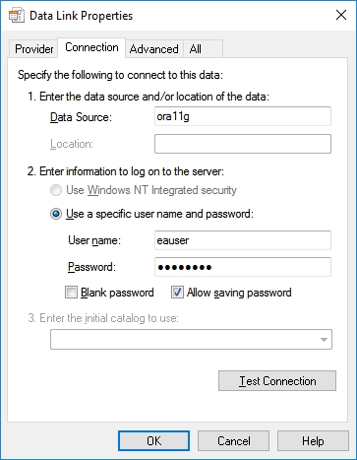Click the User name field with eauser
The width and height of the screenshot is (357, 460).
[x=243, y=240]
